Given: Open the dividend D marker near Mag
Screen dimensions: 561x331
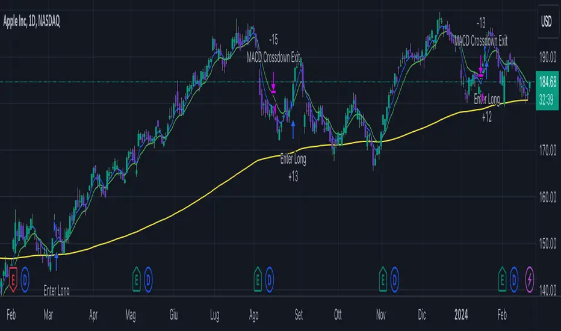Looking at the screenshot, I should [x=148, y=280].
